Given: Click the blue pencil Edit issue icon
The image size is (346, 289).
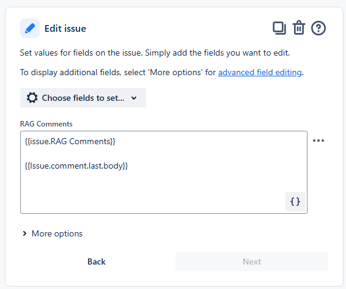Looking at the screenshot, I should (30, 28).
